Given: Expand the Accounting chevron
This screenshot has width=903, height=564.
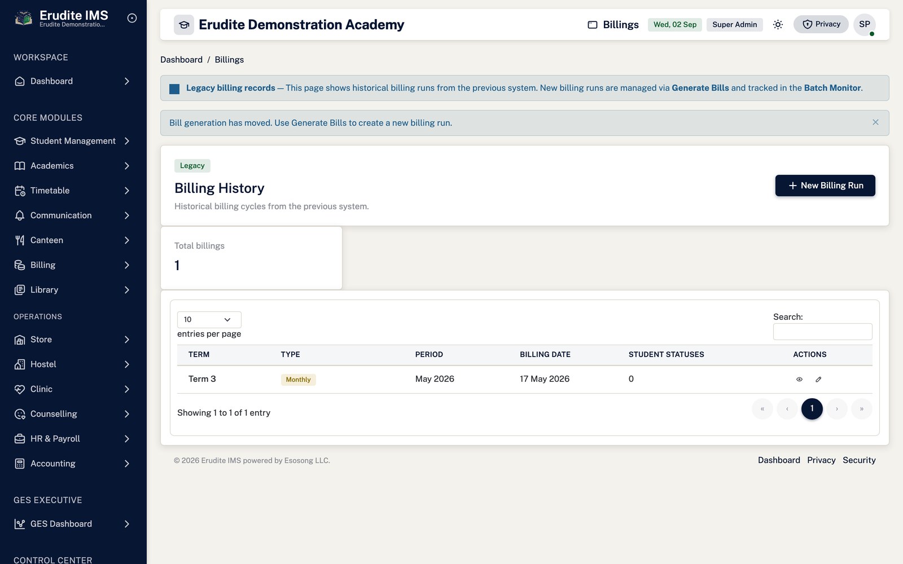Looking at the screenshot, I should 127,464.
